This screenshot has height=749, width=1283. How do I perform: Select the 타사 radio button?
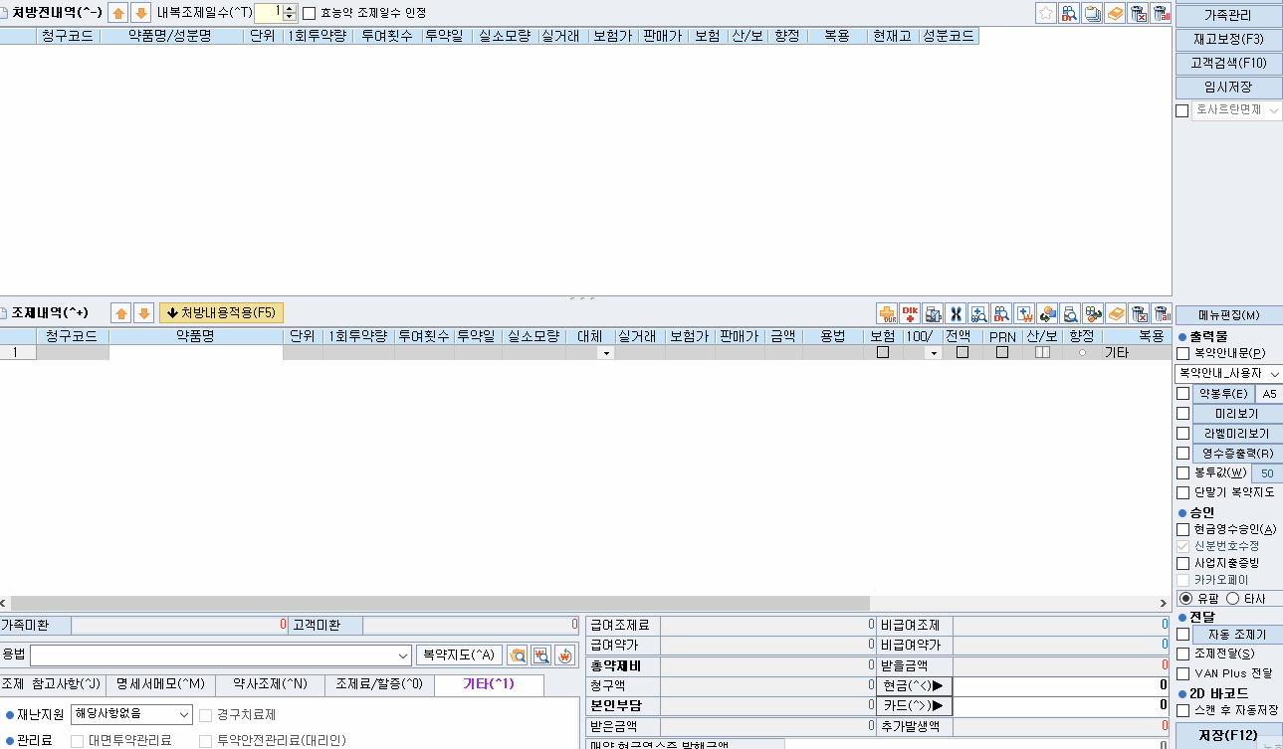point(1233,599)
